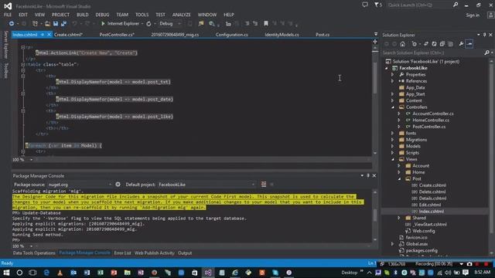Open the Debug configuration dropdown
The image size is (495, 278).
(179, 24)
